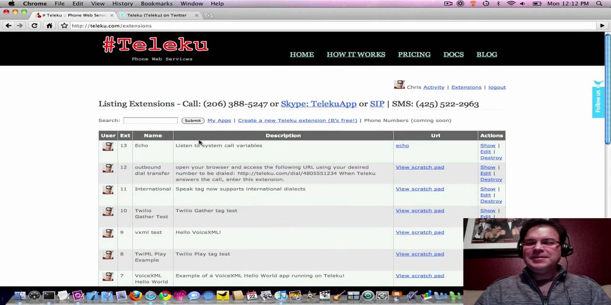
Task: Bookmark the page with the star icon
Action: click(64, 26)
